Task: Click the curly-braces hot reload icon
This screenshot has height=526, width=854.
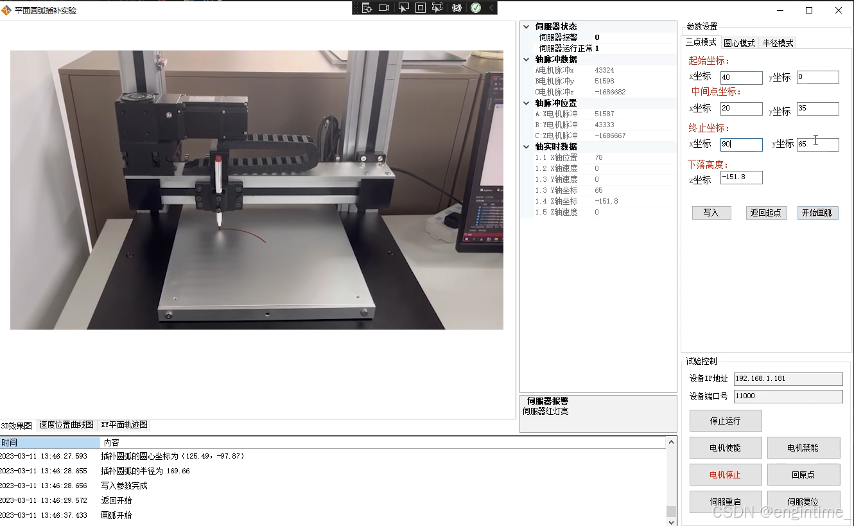Action: pos(457,8)
